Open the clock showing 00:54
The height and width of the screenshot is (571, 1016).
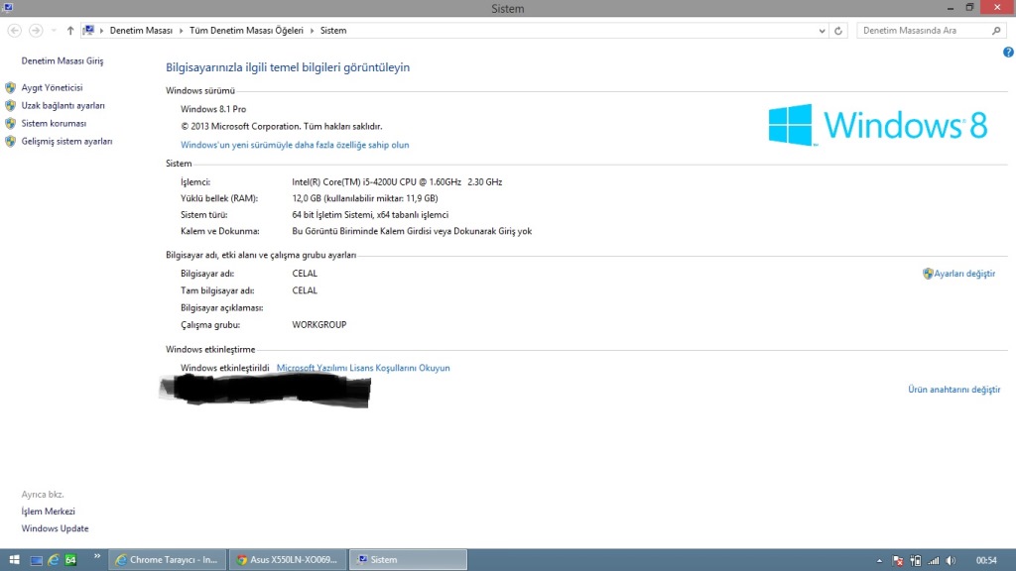[x=986, y=561]
